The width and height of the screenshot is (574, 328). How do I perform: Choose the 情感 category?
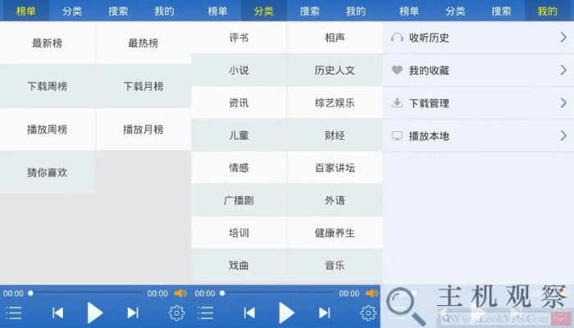[x=239, y=167]
